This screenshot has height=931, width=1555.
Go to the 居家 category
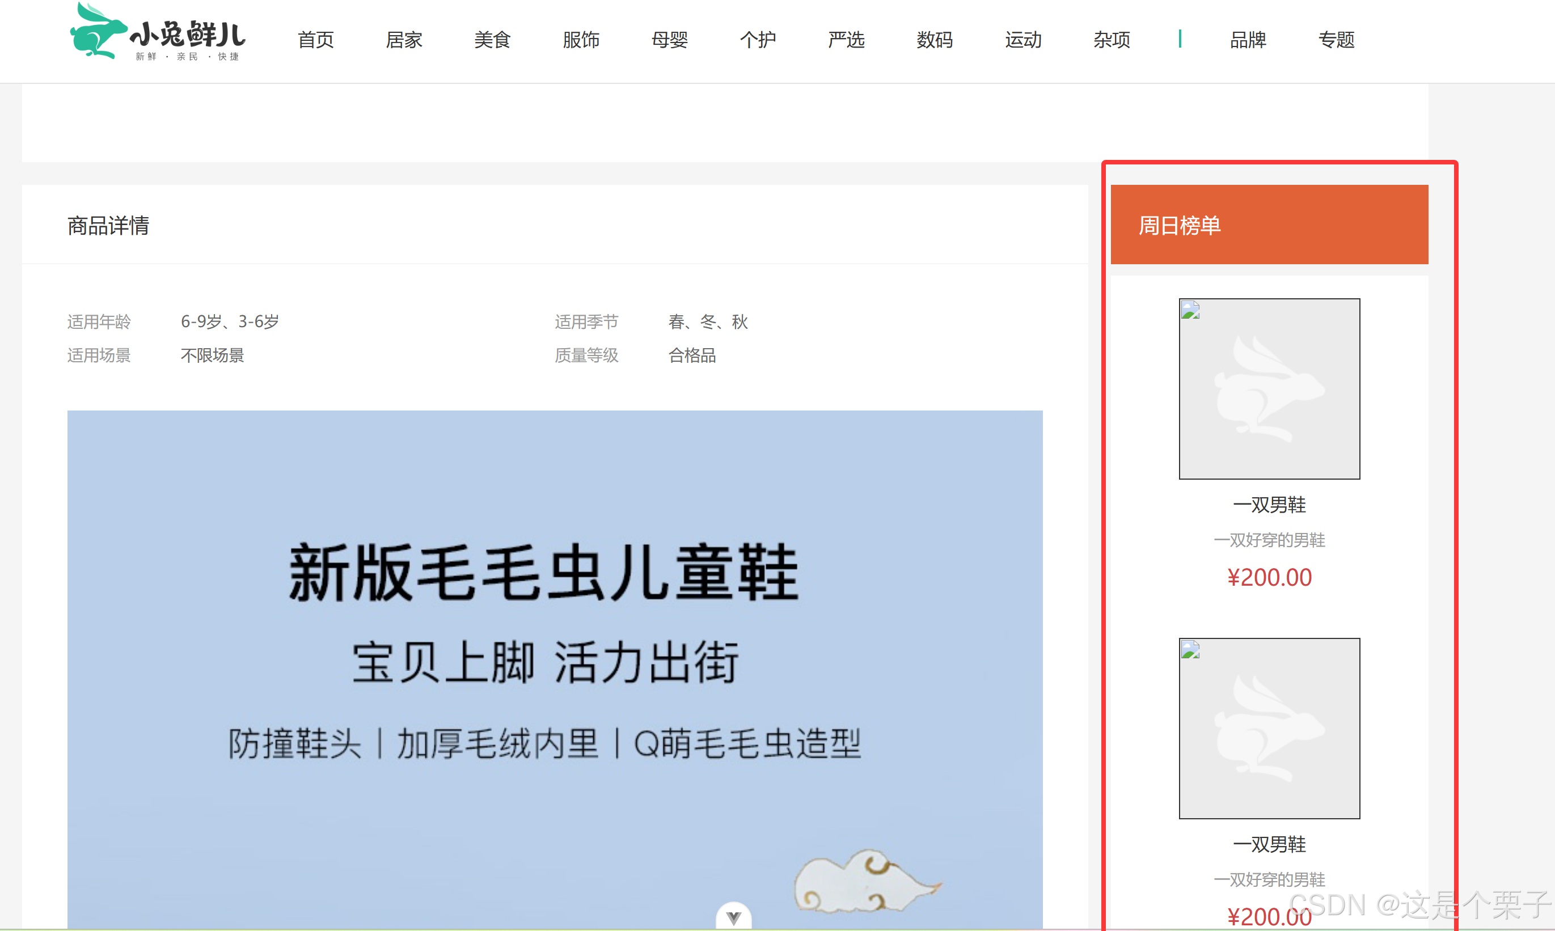click(x=404, y=40)
